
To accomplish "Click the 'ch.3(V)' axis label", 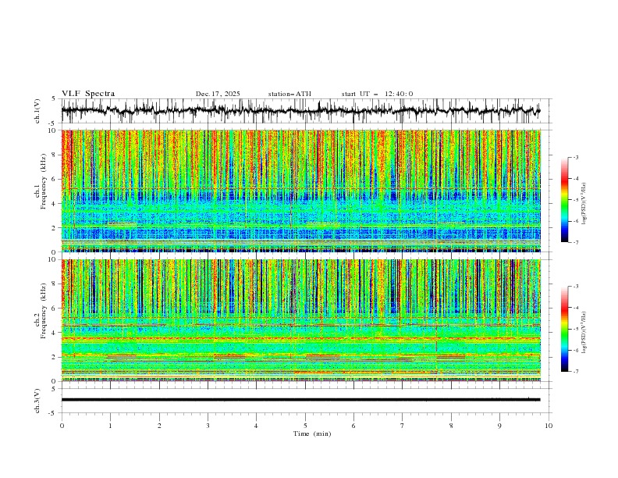I will (x=37, y=401).
